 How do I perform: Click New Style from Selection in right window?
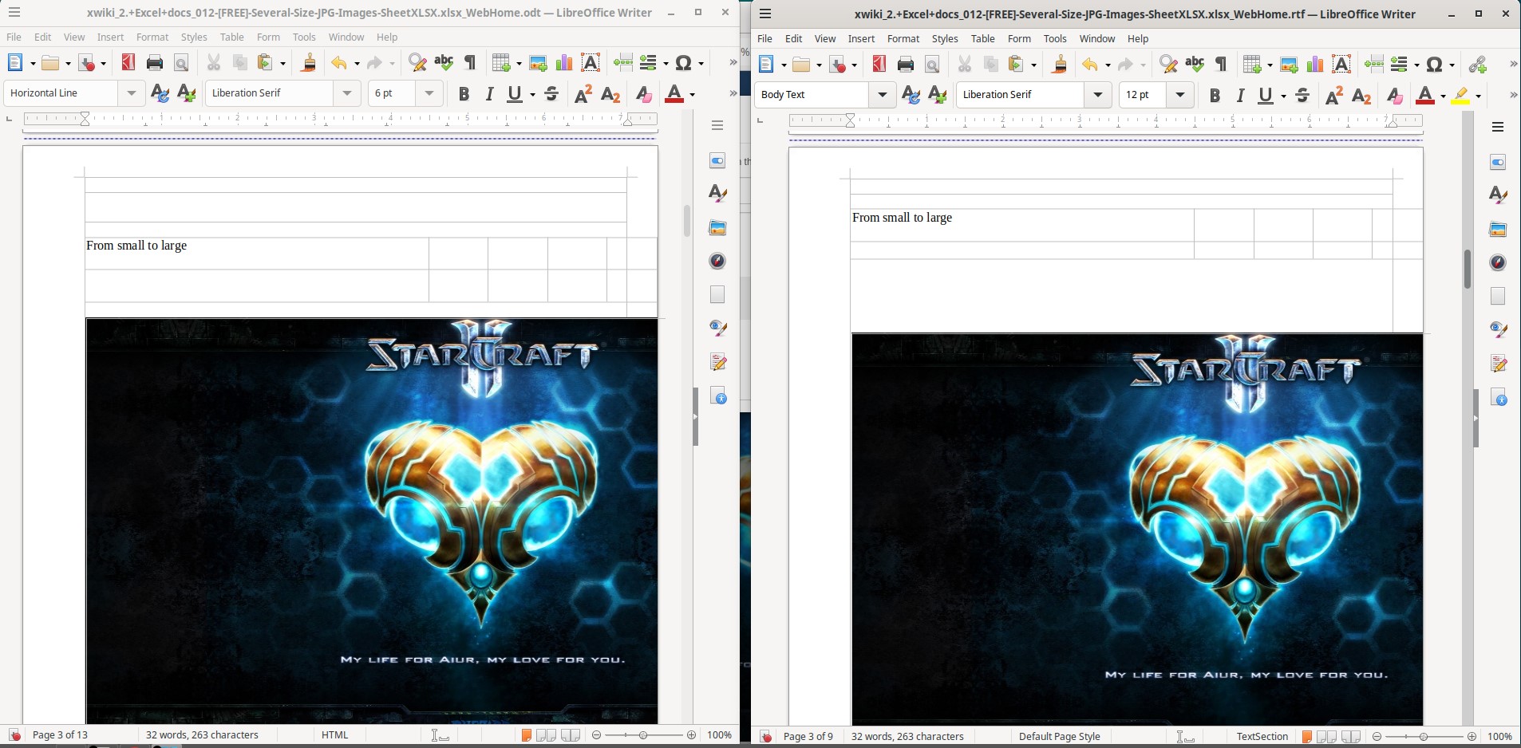tap(937, 95)
